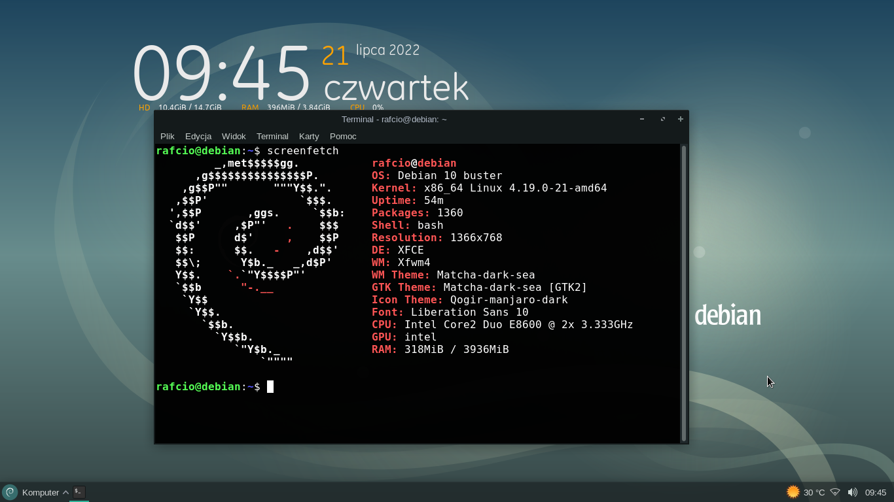Click the sun weather icon in tray

coord(793,492)
